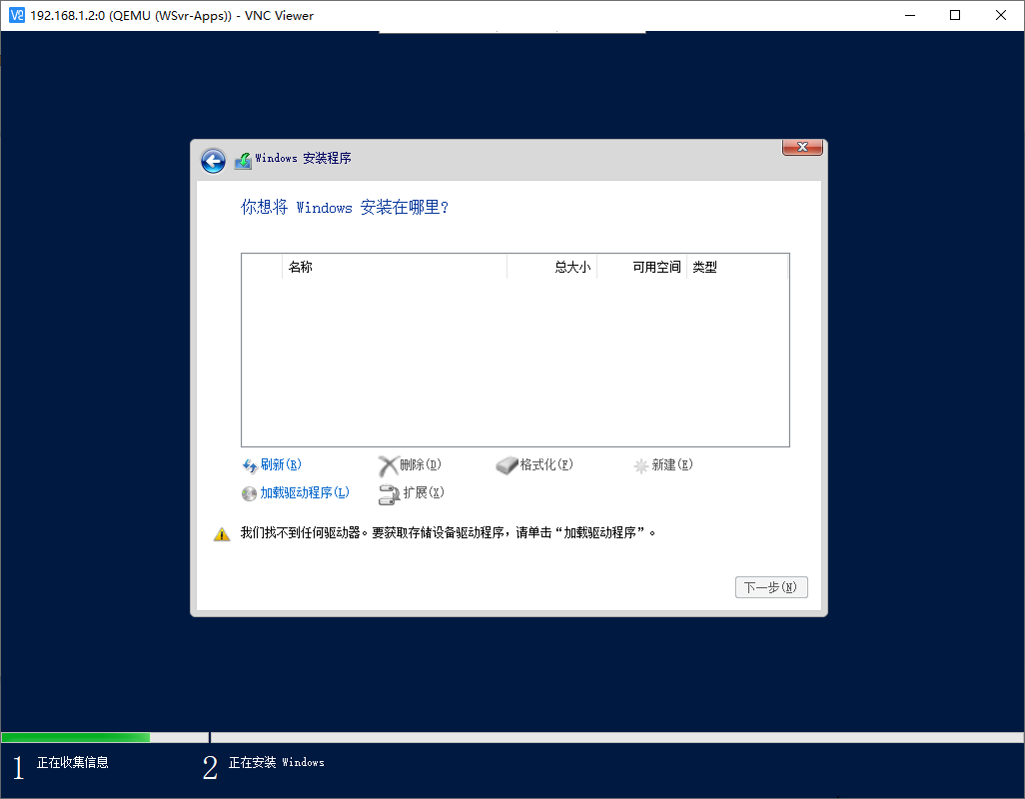Click the New (新建) star icon
The width and height of the screenshot is (1025, 799).
pyautogui.click(x=641, y=465)
